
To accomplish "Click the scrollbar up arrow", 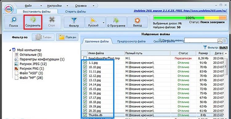I will (x=226, y=53).
